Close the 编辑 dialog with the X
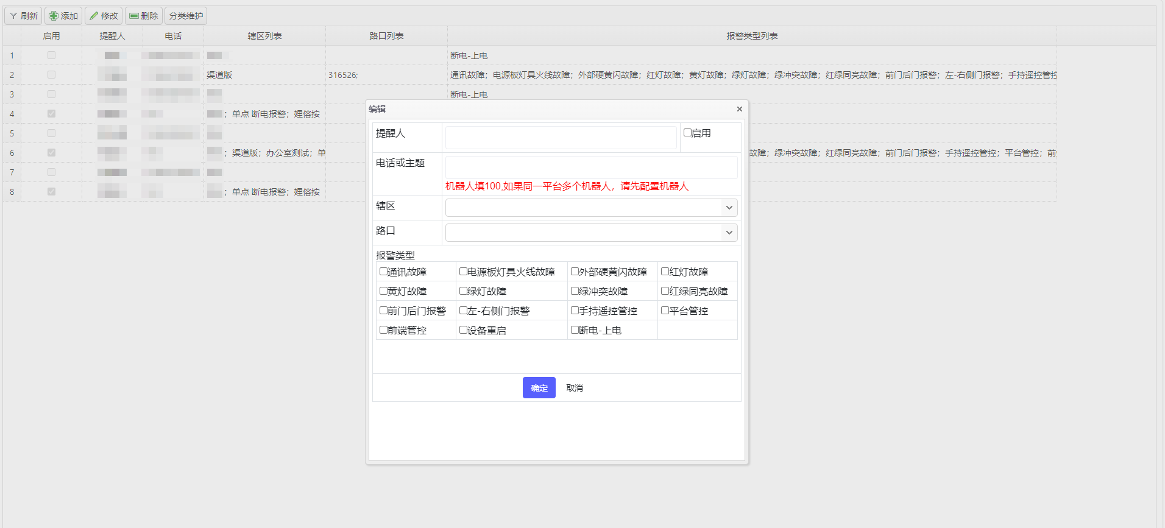 click(739, 109)
